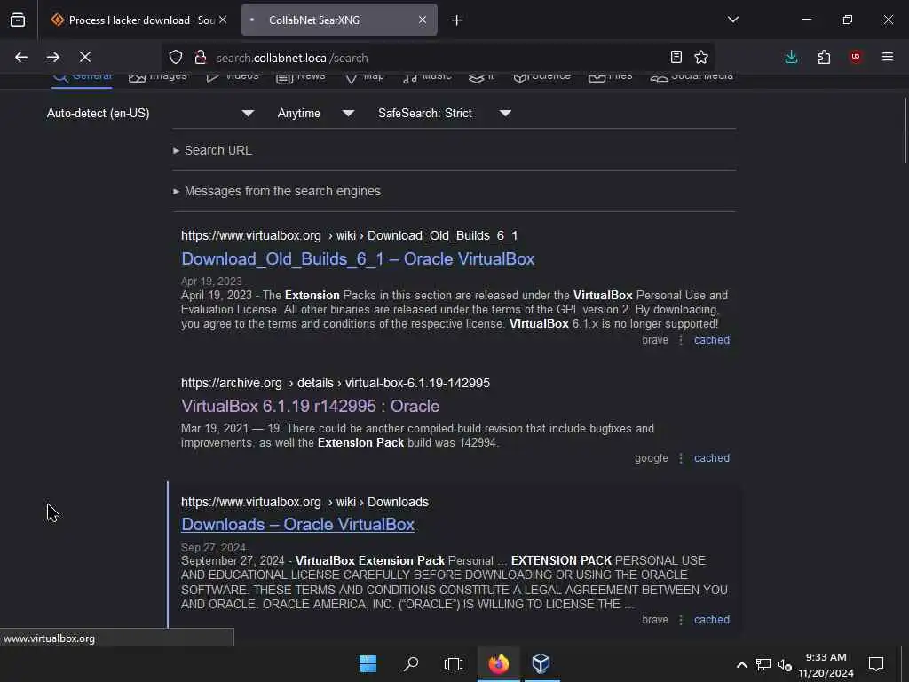Toggle reader view icon
This screenshot has height=682, width=909.
[676, 57]
